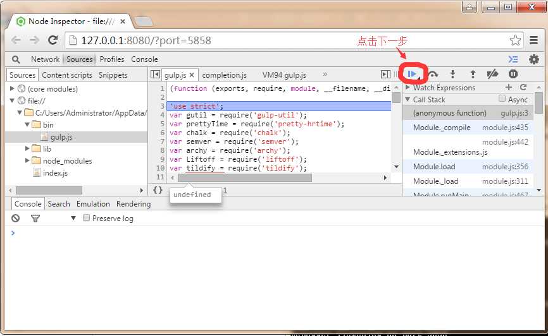Collapse the C:/Users/Administrator/AppData folder
Viewport: 548px width, 336px height.
pyautogui.click(x=20, y=112)
